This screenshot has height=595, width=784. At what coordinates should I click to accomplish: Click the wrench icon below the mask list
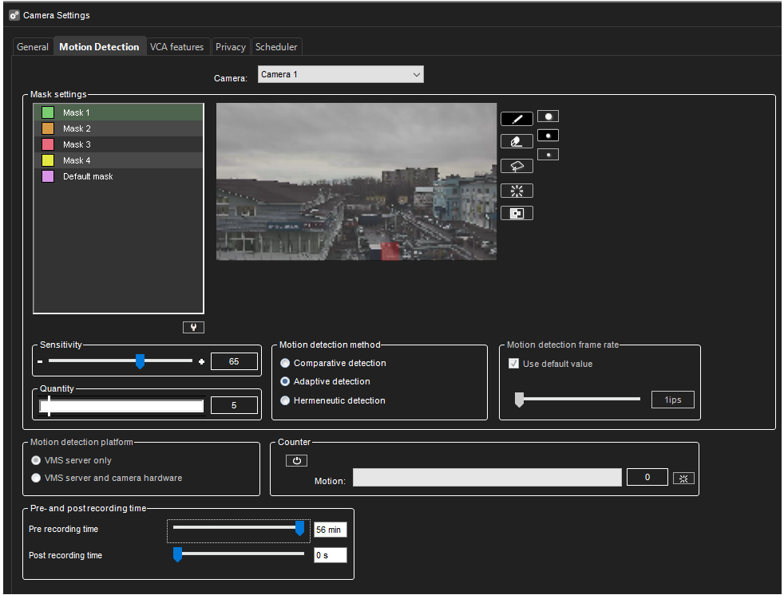pos(192,326)
